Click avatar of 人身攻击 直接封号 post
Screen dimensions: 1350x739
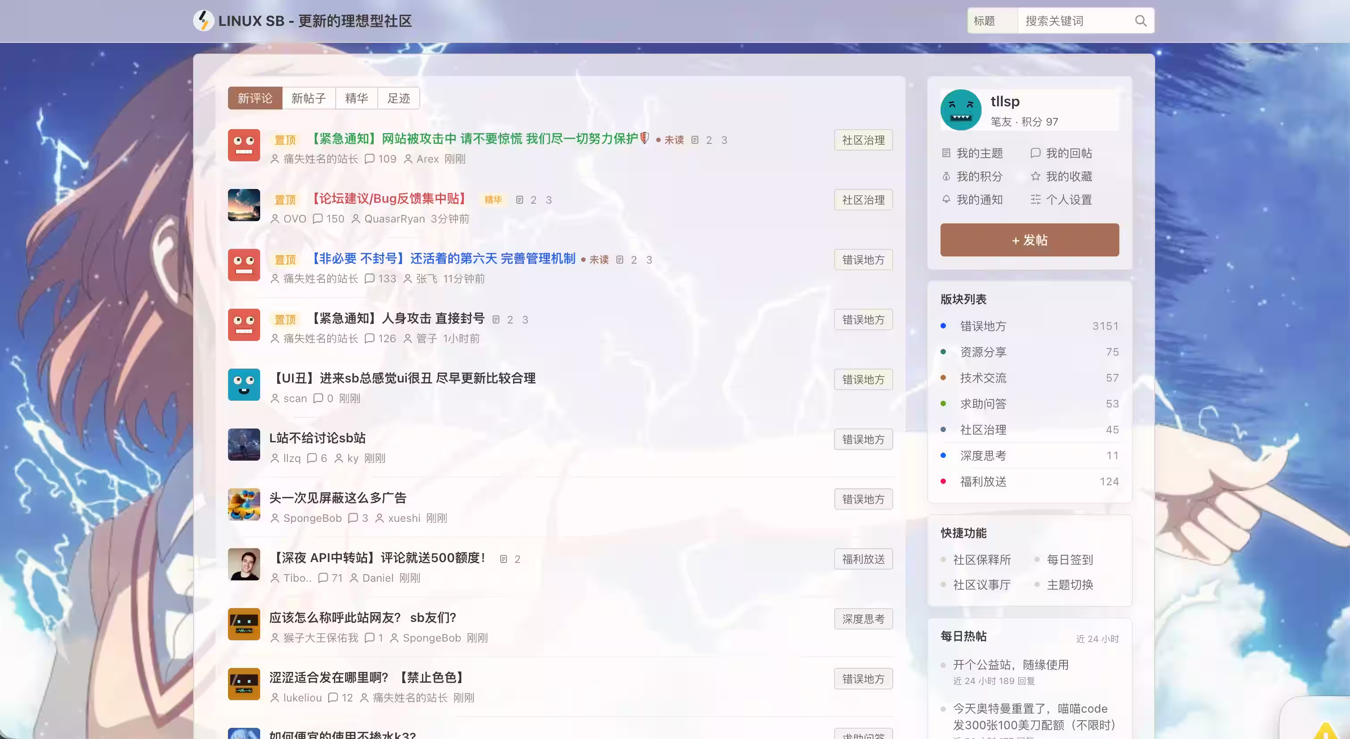244,325
